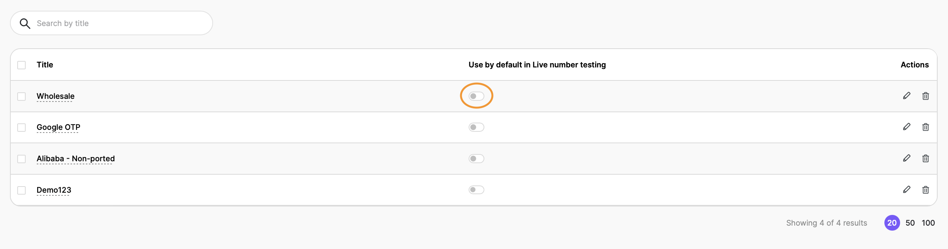Delete the Demo123 entry

pos(925,190)
